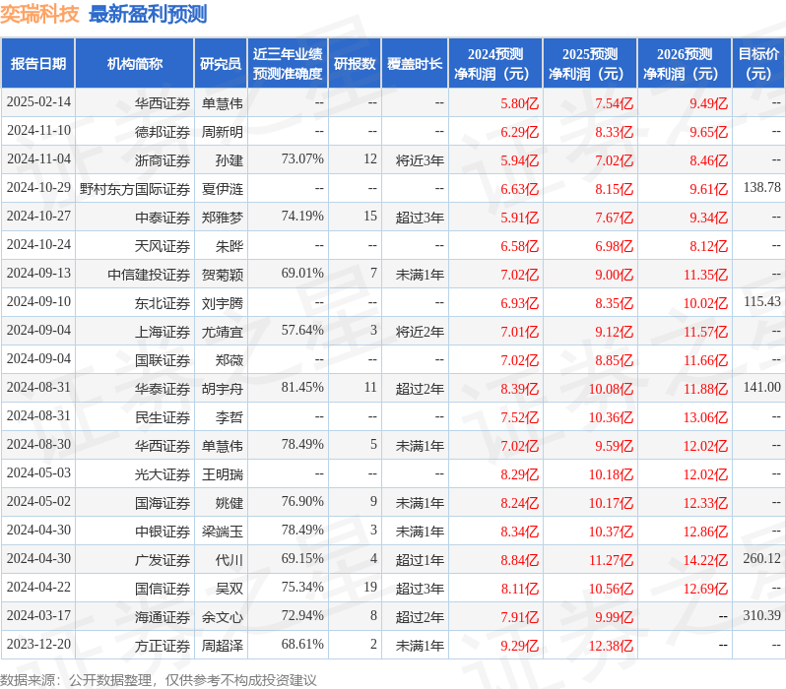Screen dimensions: 786x689
Task: Select researcher 梁端玉
Action: pyautogui.click(x=222, y=532)
